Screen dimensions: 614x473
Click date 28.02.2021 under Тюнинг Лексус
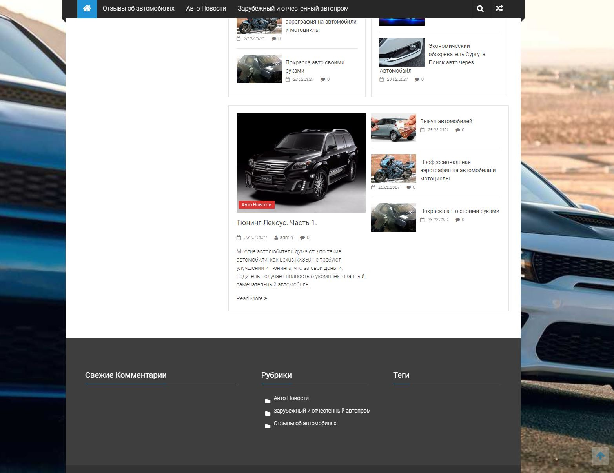255,238
